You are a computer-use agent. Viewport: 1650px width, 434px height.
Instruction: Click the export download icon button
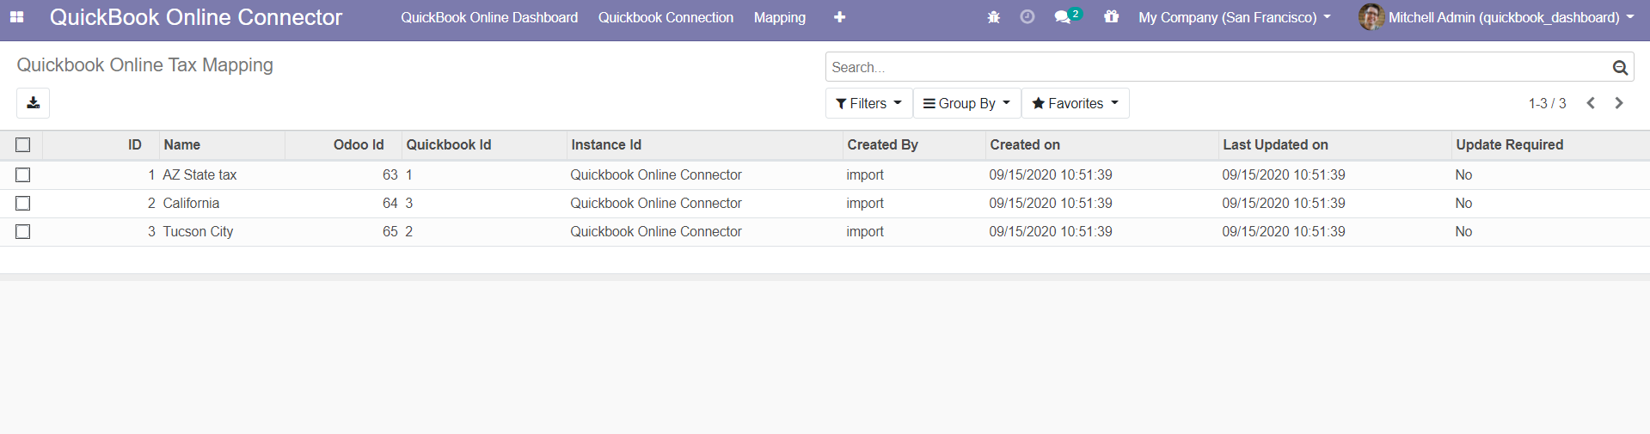point(33,103)
